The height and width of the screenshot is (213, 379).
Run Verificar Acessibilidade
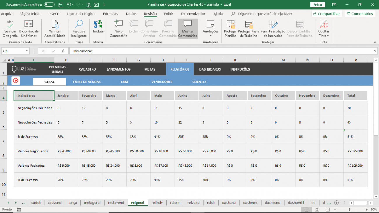click(x=55, y=29)
